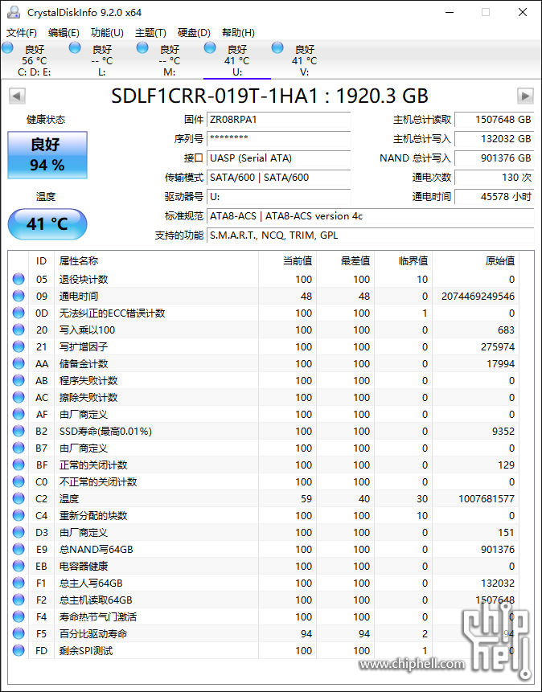542x692 pixels.
Task: Click the NAND total writes value 901376 GB
Action: click(495, 158)
